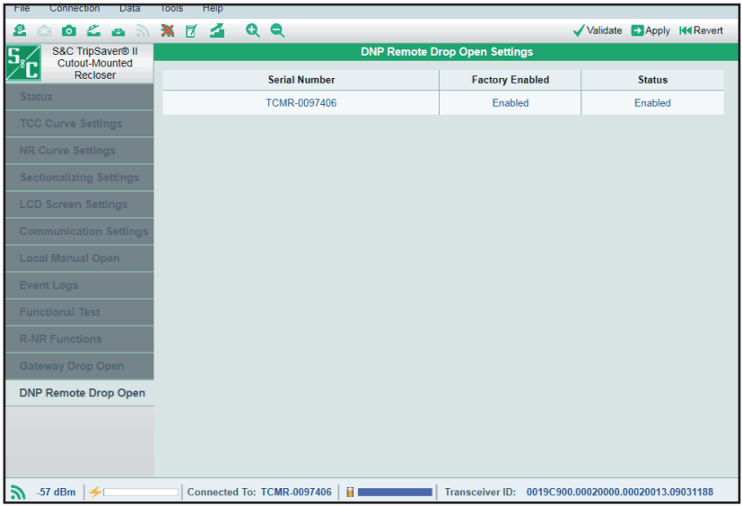The height and width of the screenshot is (506, 742).
Task: Click the power level bar beside lightning bolt
Action: coord(141,493)
